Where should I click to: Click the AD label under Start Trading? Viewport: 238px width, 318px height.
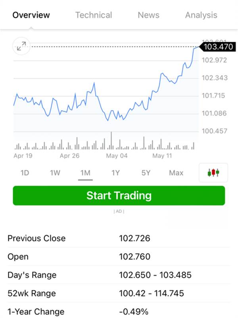pyautogui.click(x=119, y=211)
